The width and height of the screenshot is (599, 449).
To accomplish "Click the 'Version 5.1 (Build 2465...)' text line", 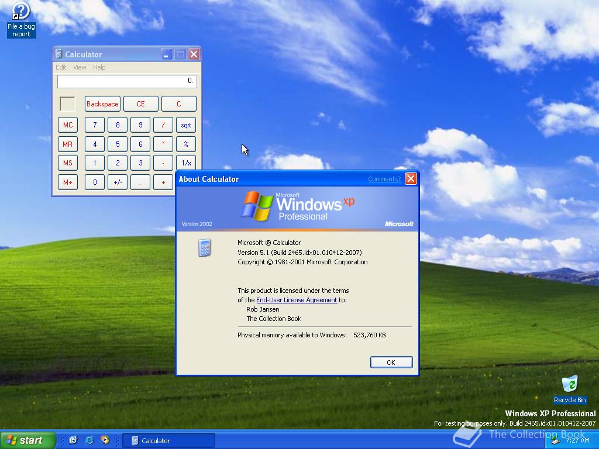I will [x=299, y=253].
